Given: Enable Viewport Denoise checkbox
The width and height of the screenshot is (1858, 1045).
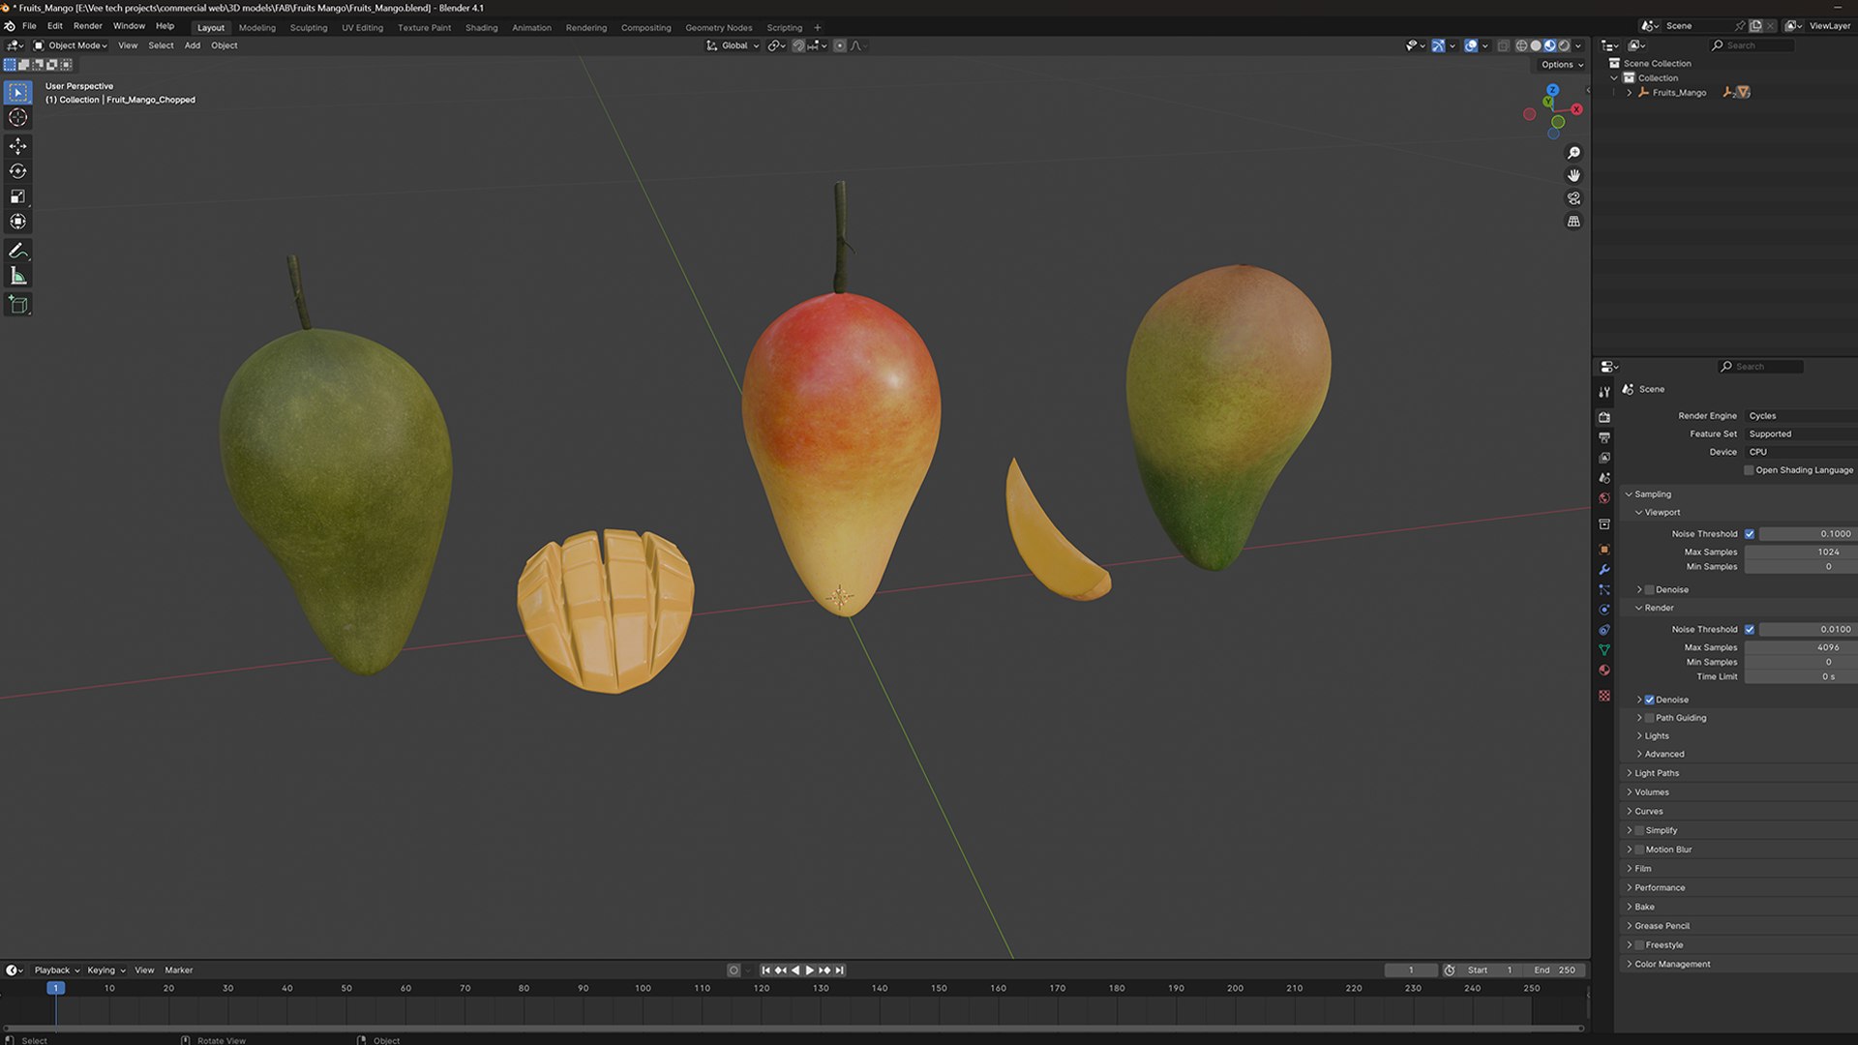Looking at the screenshot, I should coord(1649,590).
